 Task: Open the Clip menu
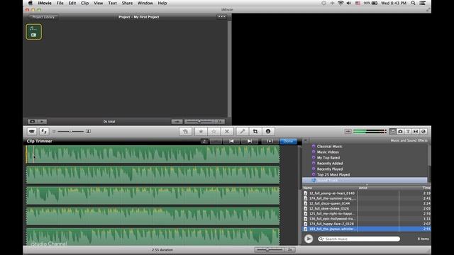pyautogui.click(x=85, y=3)
